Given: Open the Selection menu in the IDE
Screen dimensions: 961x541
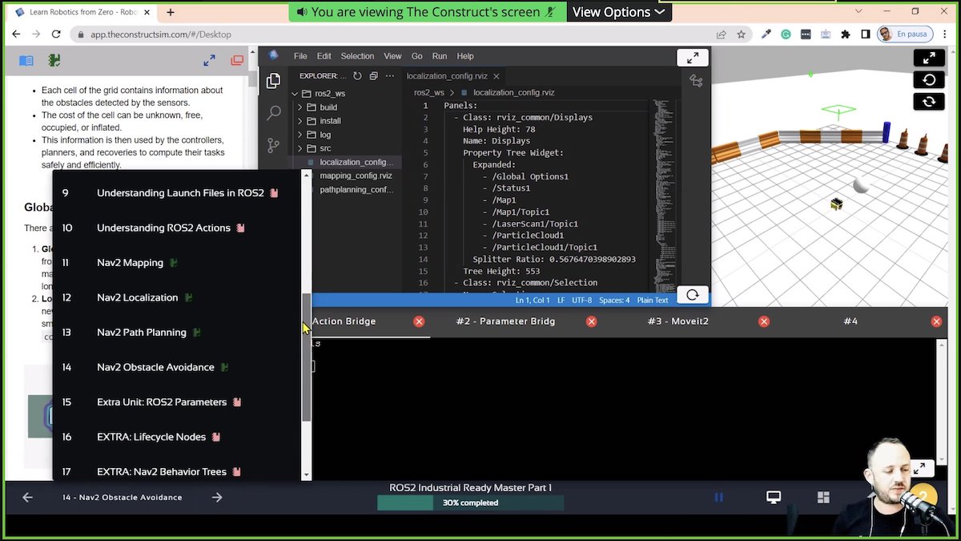Looking at the screenshot, I should click(x=357, y=56).
